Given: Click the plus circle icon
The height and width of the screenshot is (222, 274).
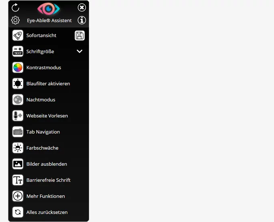Looking at the screenshot, I should [x=18, y=196].
